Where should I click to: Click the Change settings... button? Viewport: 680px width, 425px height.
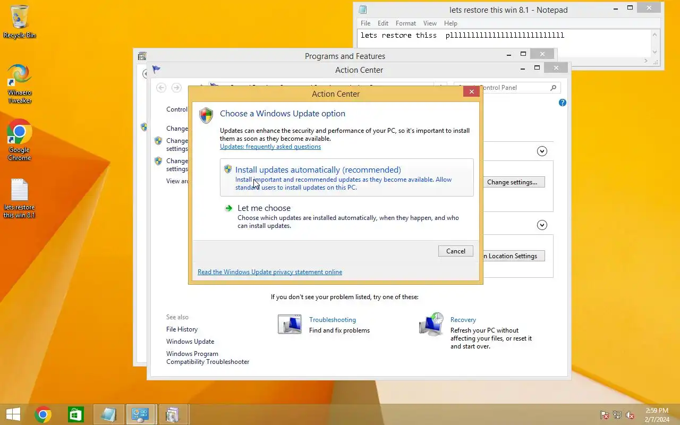(512, 182)
